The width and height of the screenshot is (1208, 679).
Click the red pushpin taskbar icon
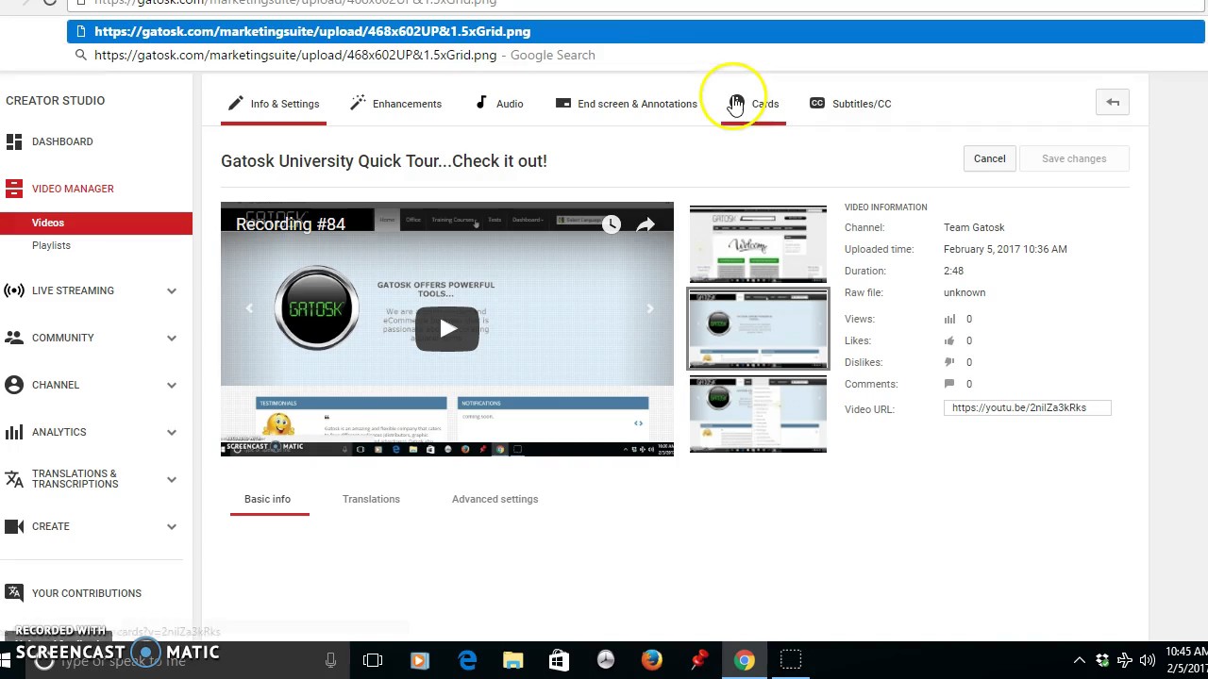[698, 660]
